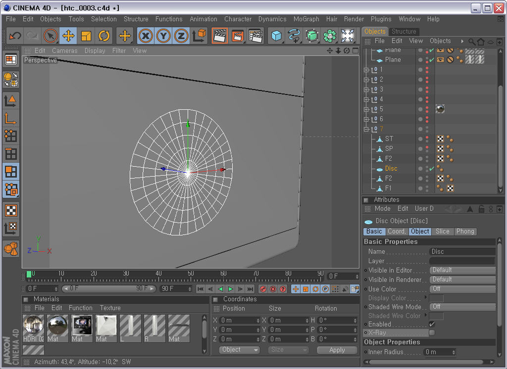Switch to the Structure tab
Screen dimensions: 507x369
click(404, 31)
